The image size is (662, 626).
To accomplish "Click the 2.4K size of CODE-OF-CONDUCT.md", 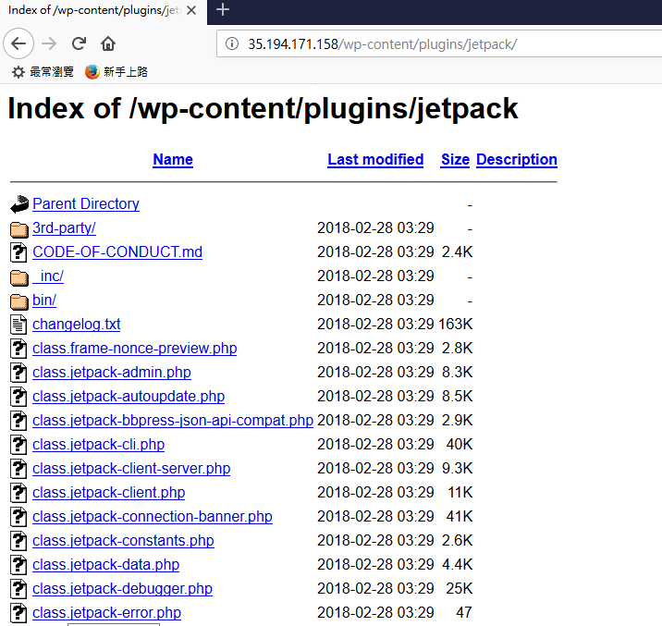I will coord(458,252).
